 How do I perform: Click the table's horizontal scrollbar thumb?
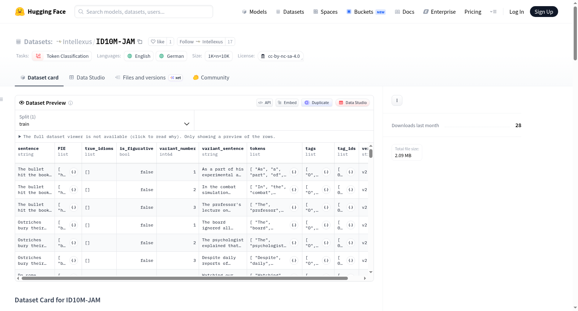tap(185, 278)
